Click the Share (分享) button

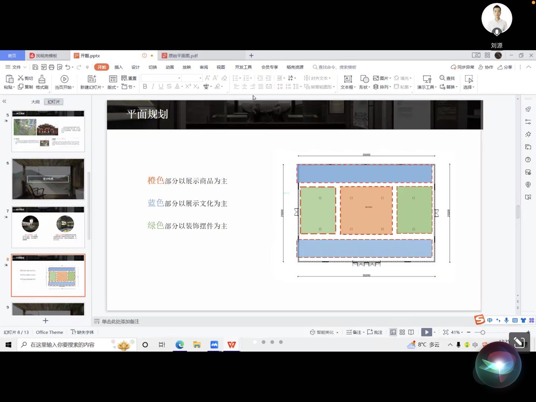coord(505,67)
